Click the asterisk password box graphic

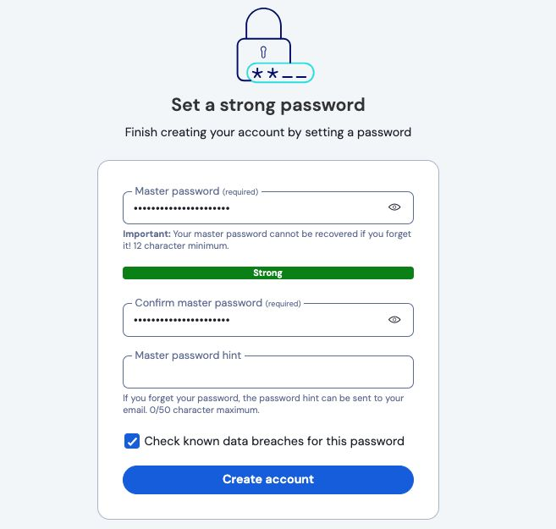280,74
